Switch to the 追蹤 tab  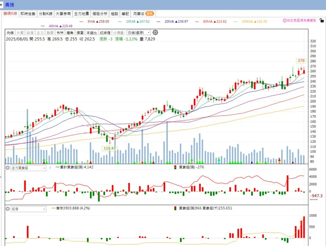(115, 14)
